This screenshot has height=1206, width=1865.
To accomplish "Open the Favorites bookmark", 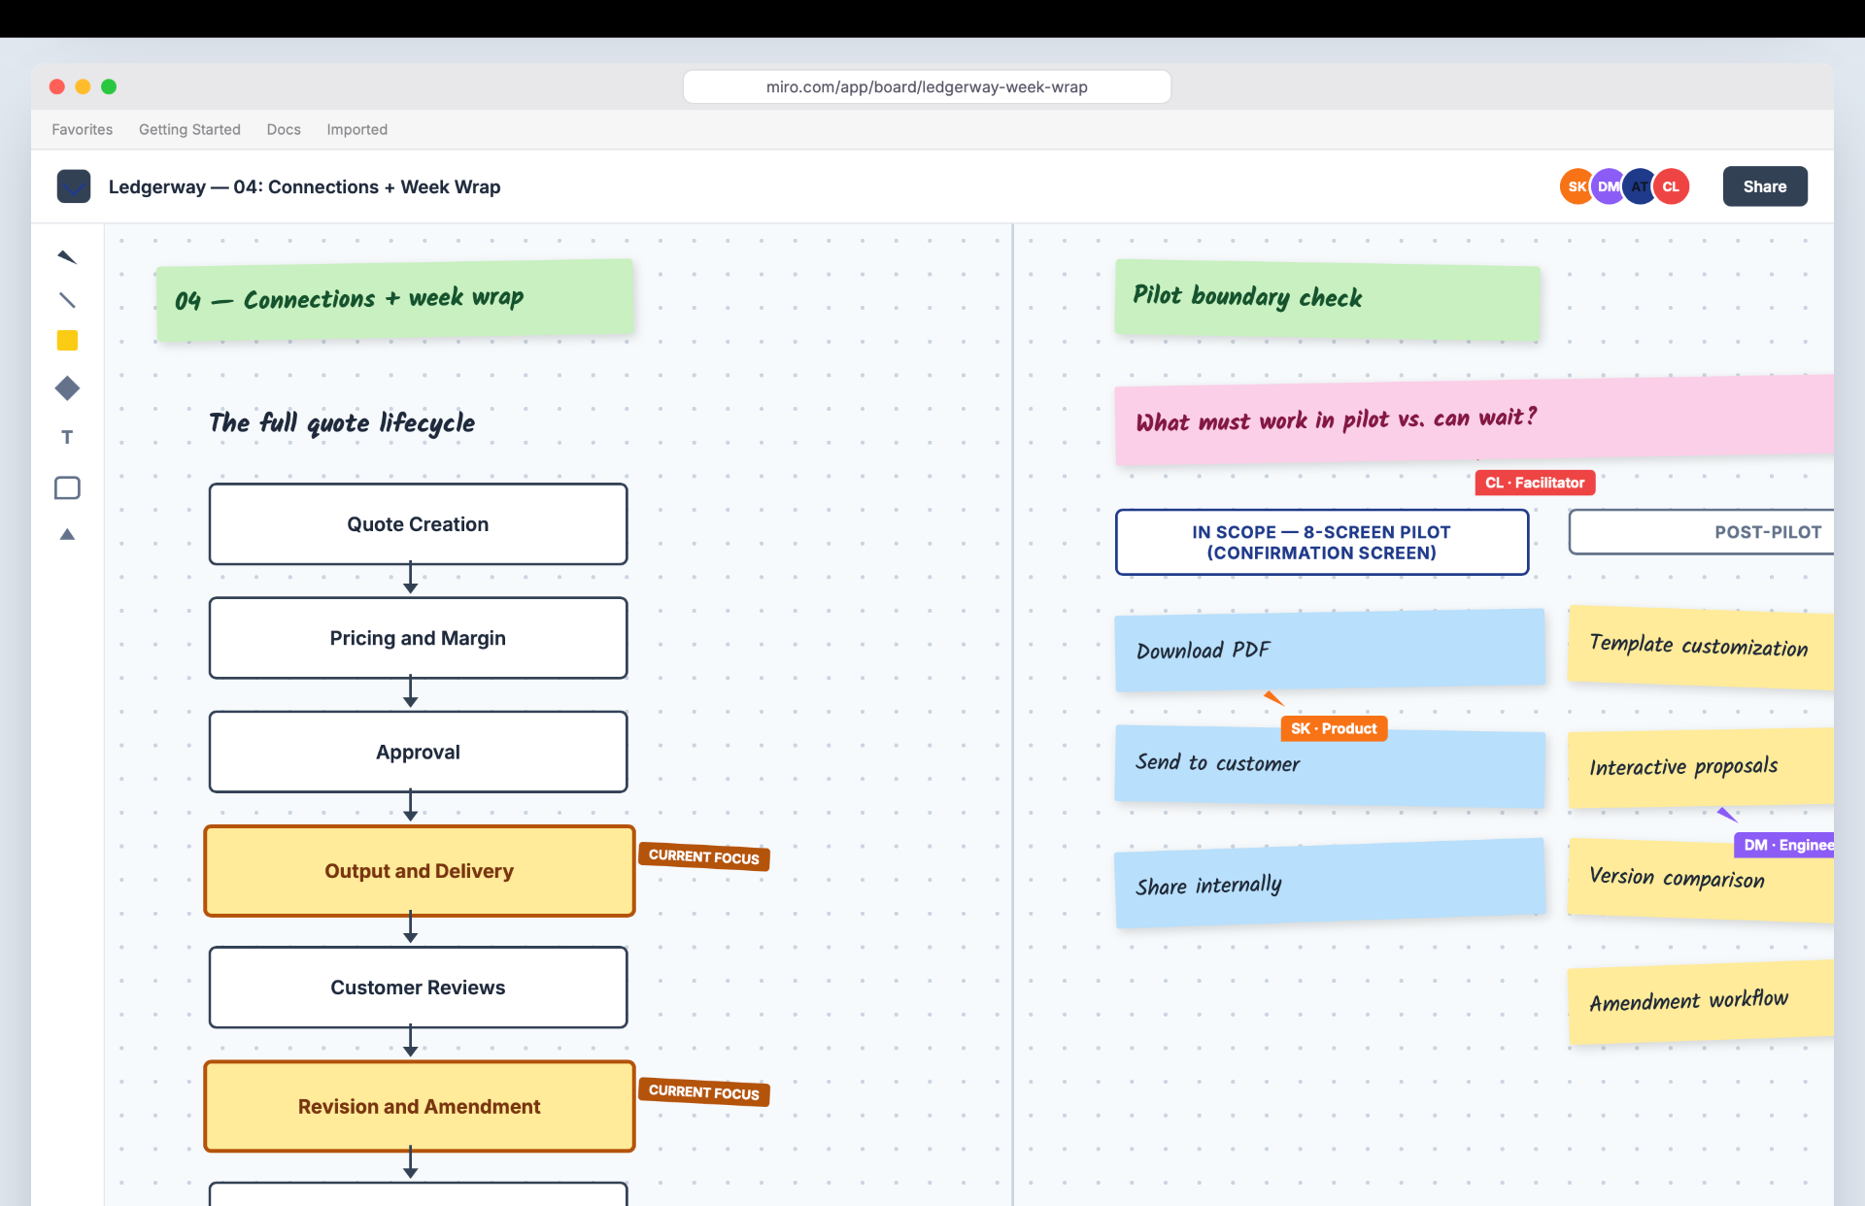I will (83, 129).
